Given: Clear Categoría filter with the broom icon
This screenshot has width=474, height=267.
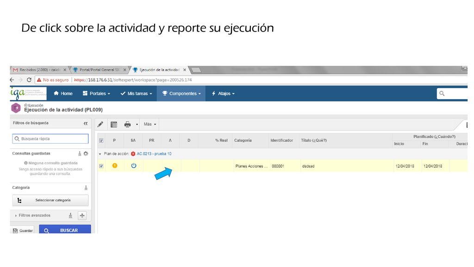Looking at the screenshot, I should [x=86, y=188].
